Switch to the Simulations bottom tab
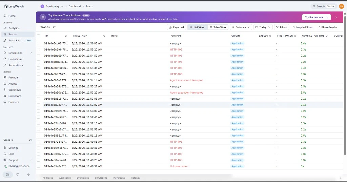Screen dimensions: 347x182 (101, 178)
